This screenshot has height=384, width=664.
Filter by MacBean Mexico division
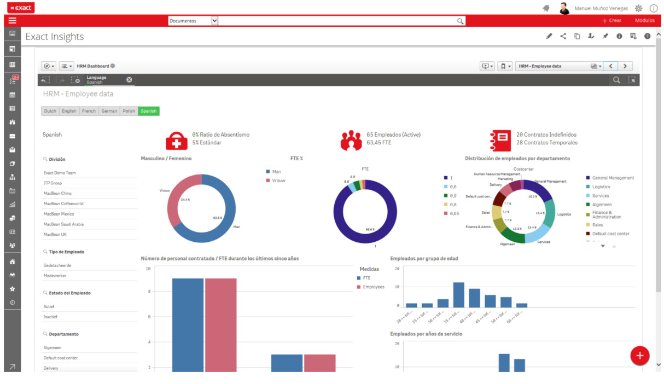59,214
